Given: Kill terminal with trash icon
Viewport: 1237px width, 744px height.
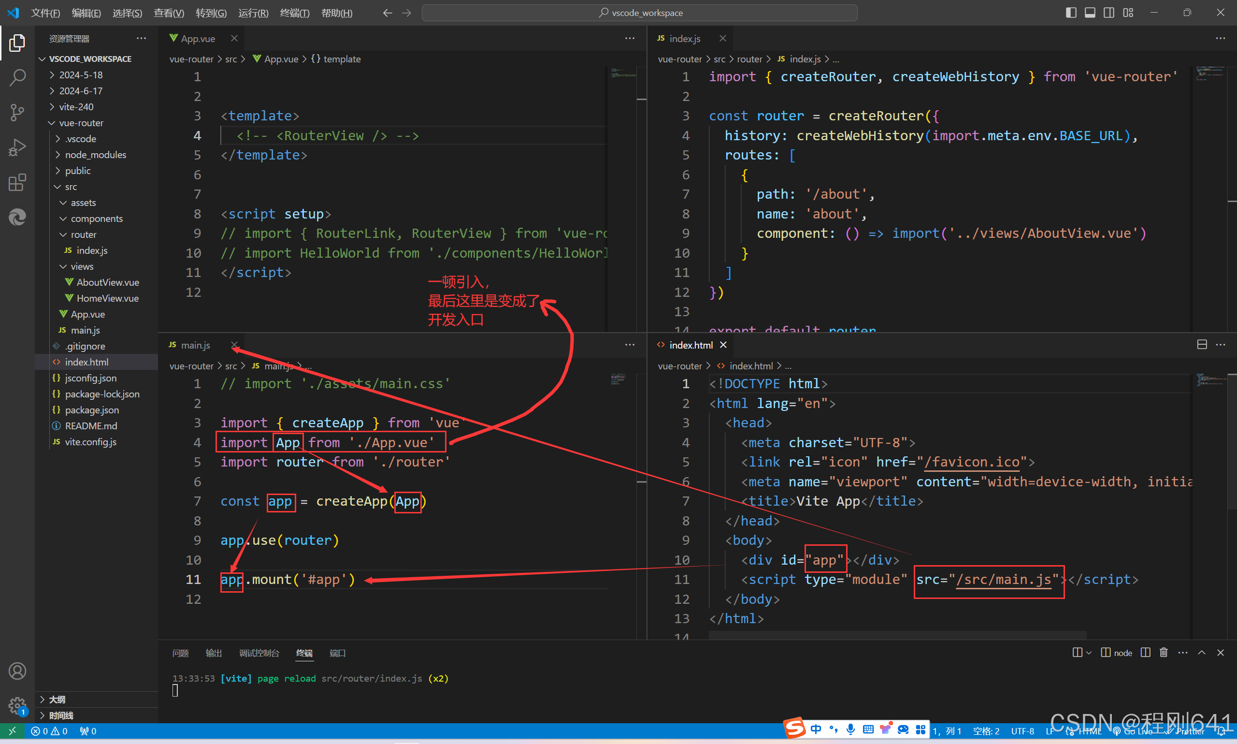Looking at the screenshot, I should (1164, 652).
